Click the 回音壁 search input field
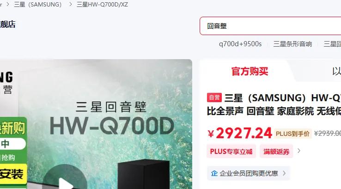The width and height of the screenshot is (341, 189). (270, 26)
